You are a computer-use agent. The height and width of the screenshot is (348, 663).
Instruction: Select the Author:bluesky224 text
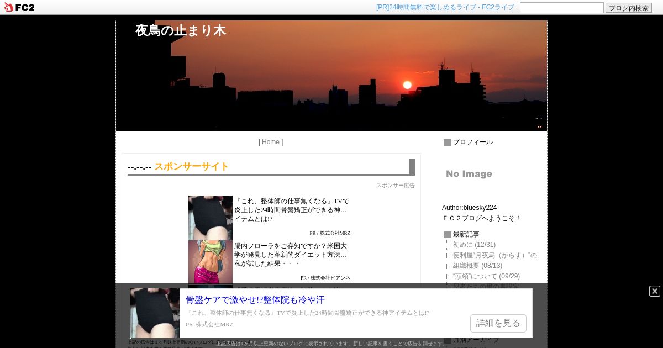(469, 208)
